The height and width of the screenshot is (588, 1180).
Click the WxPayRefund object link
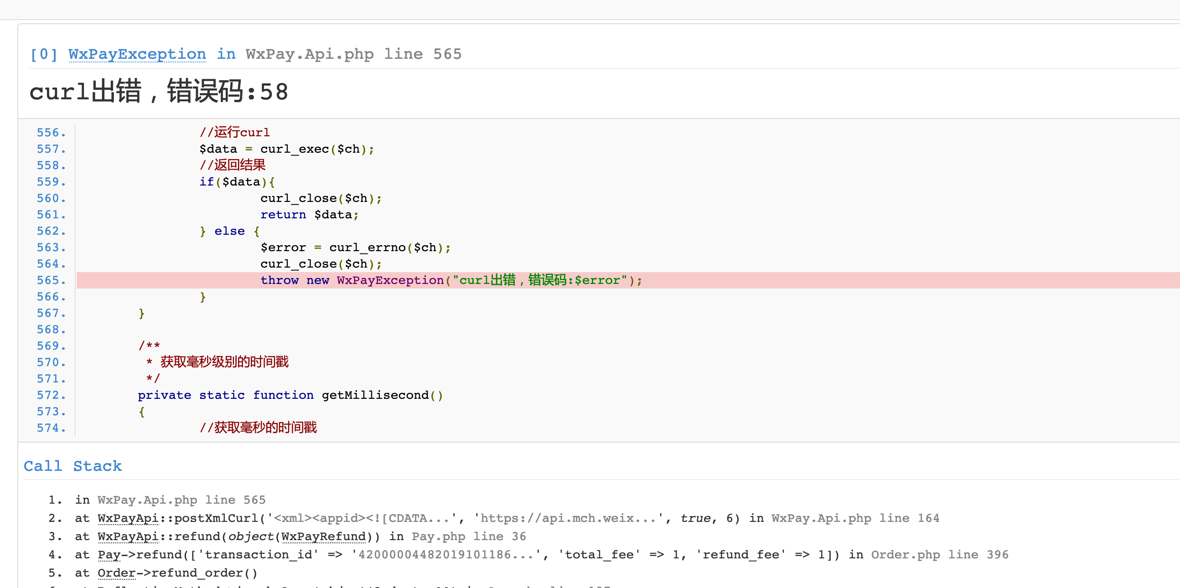click(x=324, y=536)
